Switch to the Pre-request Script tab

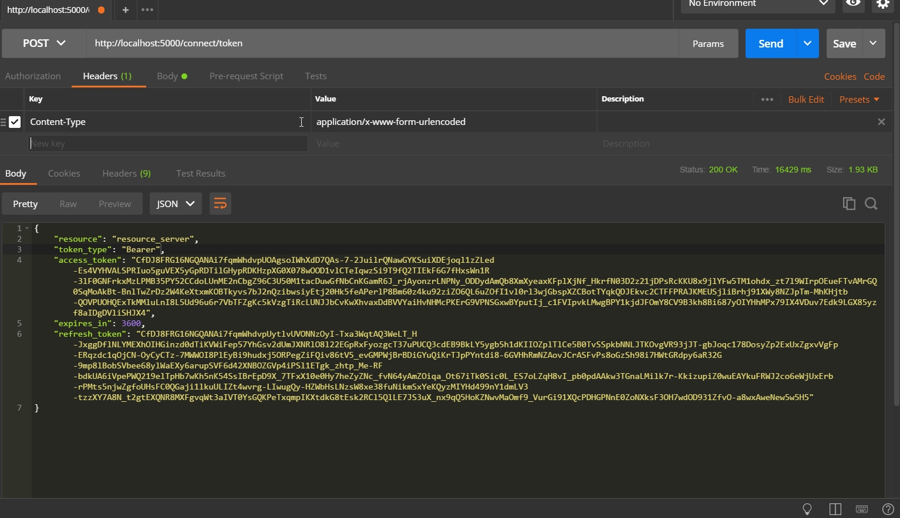[x=246, y=76]
